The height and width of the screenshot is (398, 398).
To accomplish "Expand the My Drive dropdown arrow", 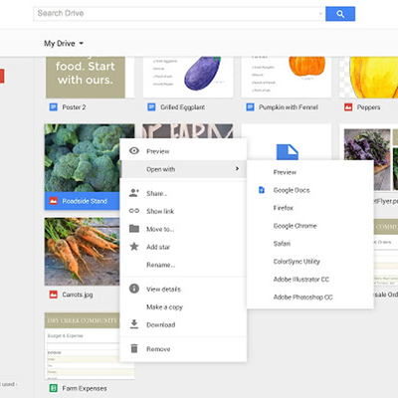I will 82,44.
